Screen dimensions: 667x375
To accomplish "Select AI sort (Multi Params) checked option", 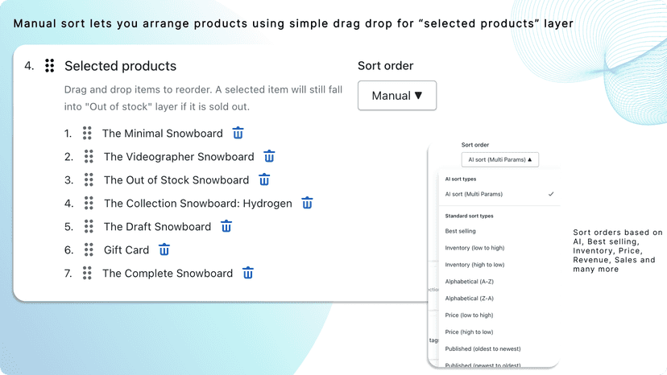I will pos(499,194).
